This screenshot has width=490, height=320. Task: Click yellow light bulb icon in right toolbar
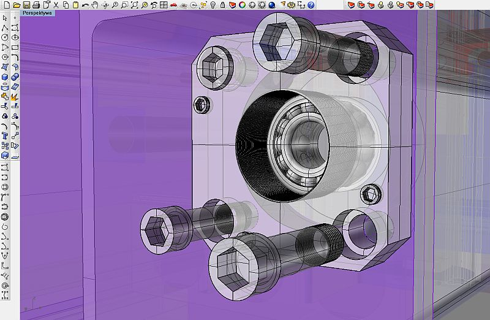click(380, 5)
